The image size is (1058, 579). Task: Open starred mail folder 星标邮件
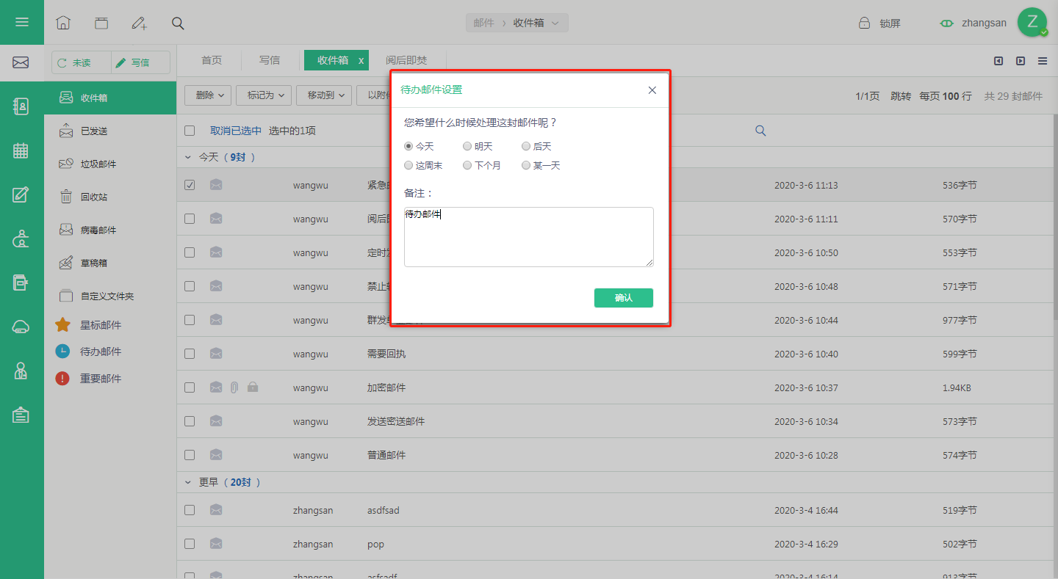101,325
